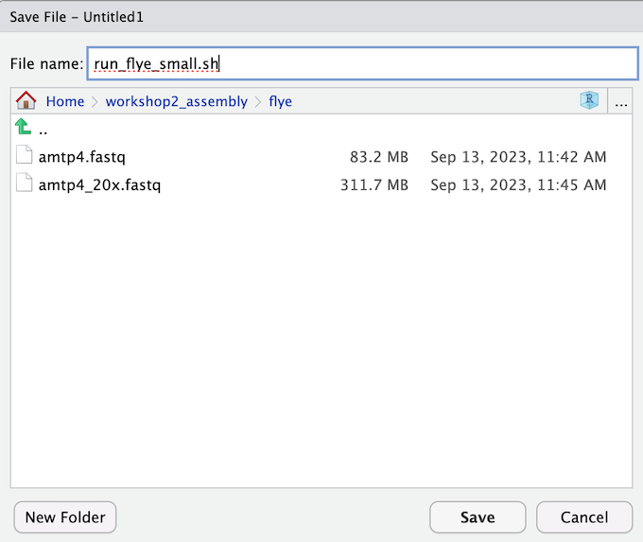Select the amtp4.fastq file name
The height and width of the screenshot is (542, 643).
click(82, 157)
